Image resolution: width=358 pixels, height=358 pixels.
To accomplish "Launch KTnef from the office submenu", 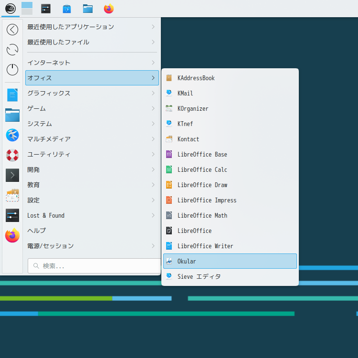I will (230, 124).
